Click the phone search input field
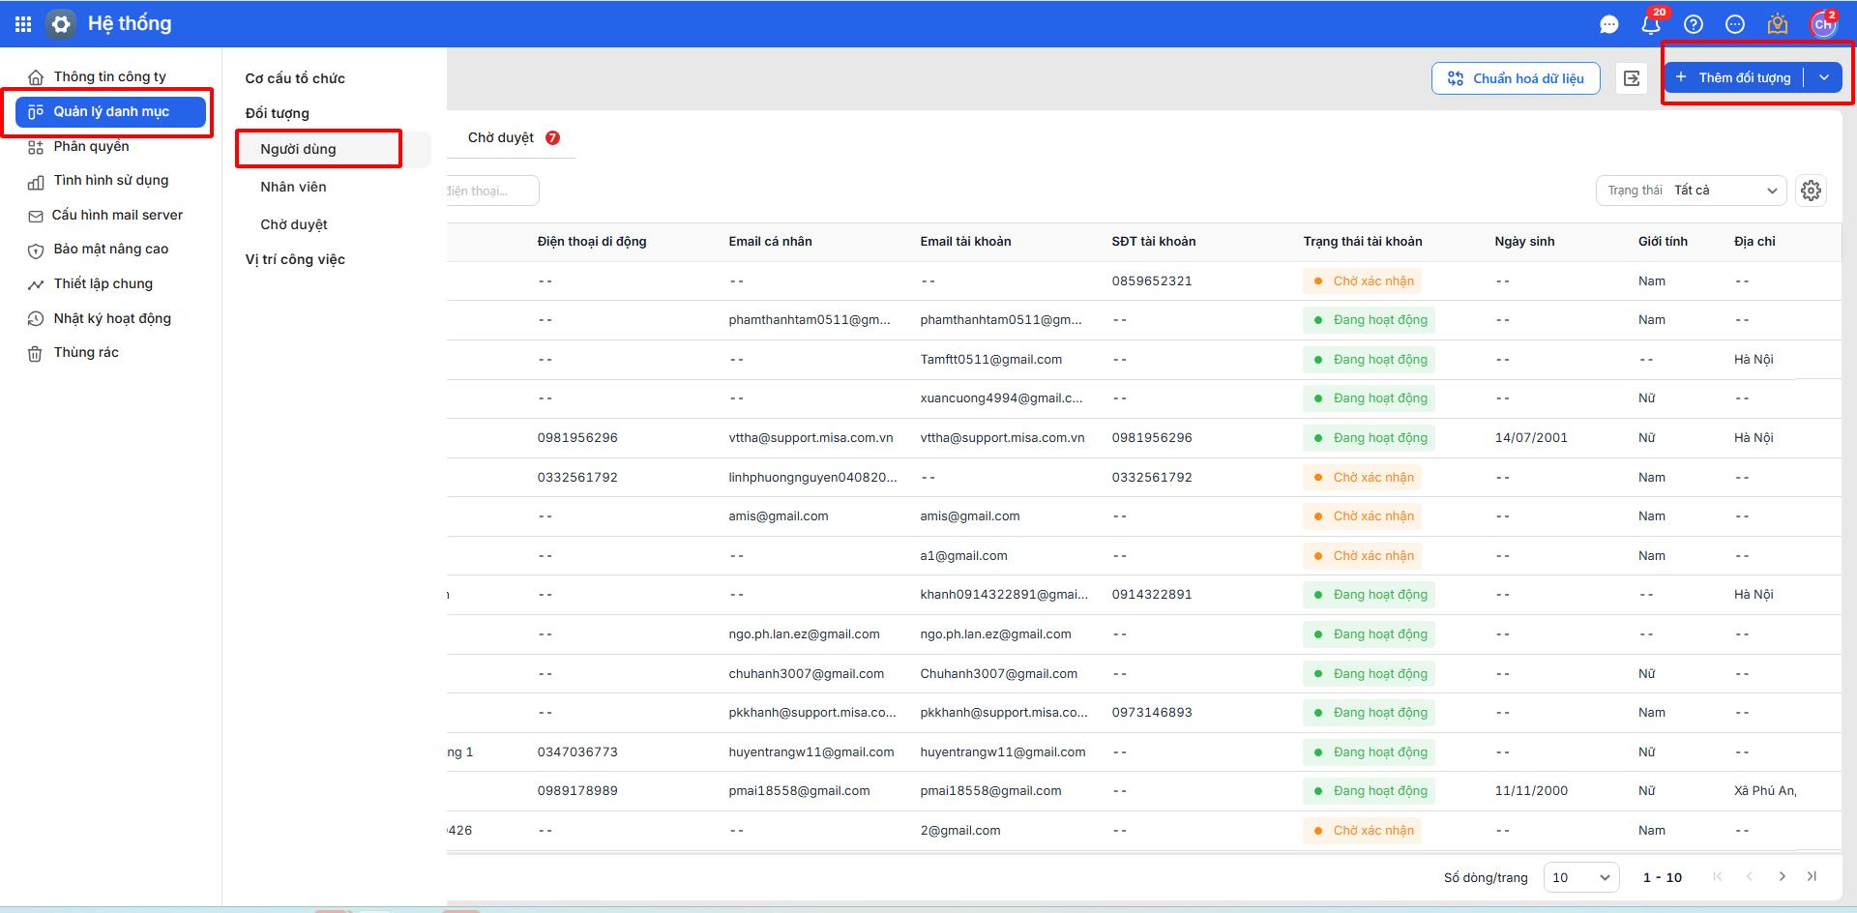 pos(490,191)
